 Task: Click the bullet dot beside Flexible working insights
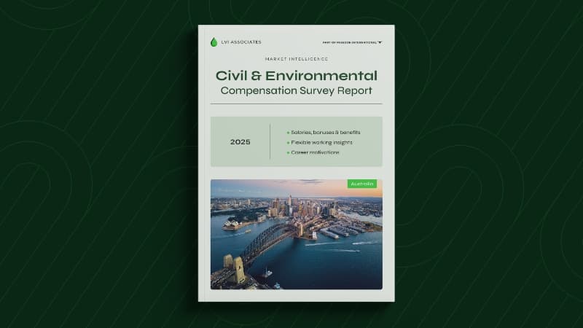click(x=288, y=143)
